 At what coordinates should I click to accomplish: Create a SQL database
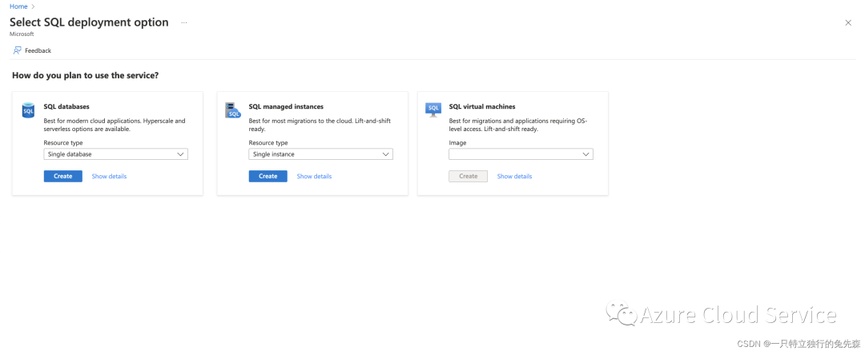(62, 176)
